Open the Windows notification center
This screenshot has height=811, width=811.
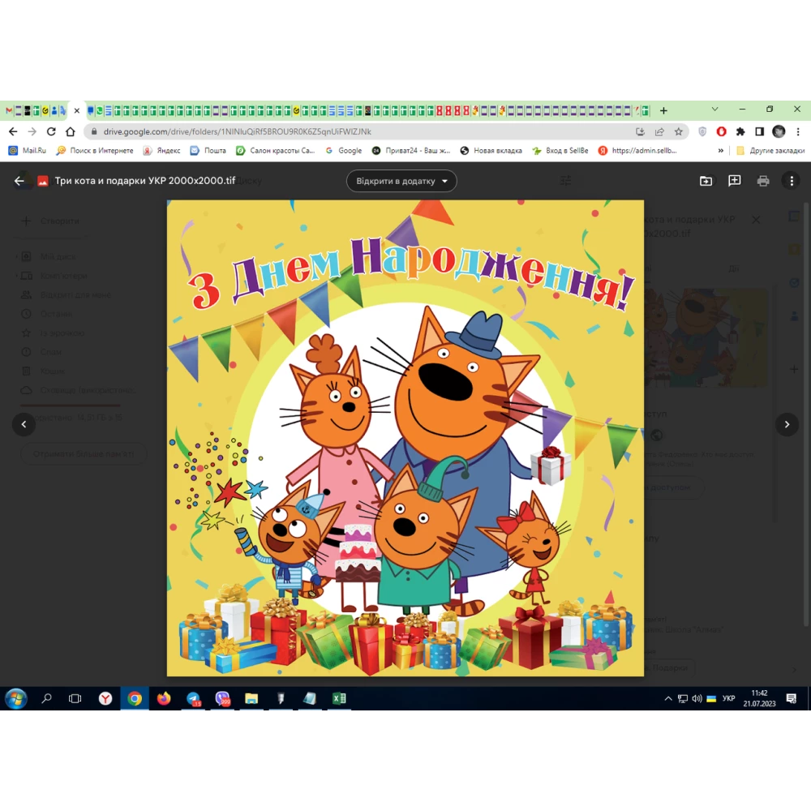click(792, 699)
